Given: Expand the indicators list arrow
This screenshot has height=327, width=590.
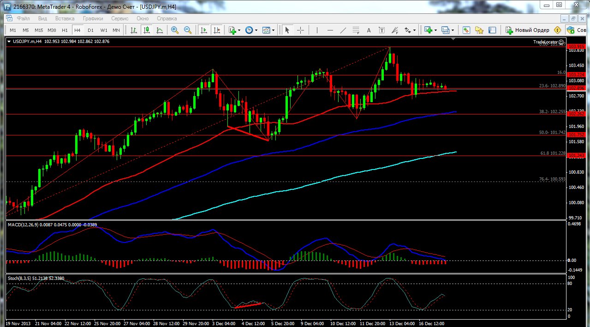Looking at the screenshot, I should tap(239, 30).
